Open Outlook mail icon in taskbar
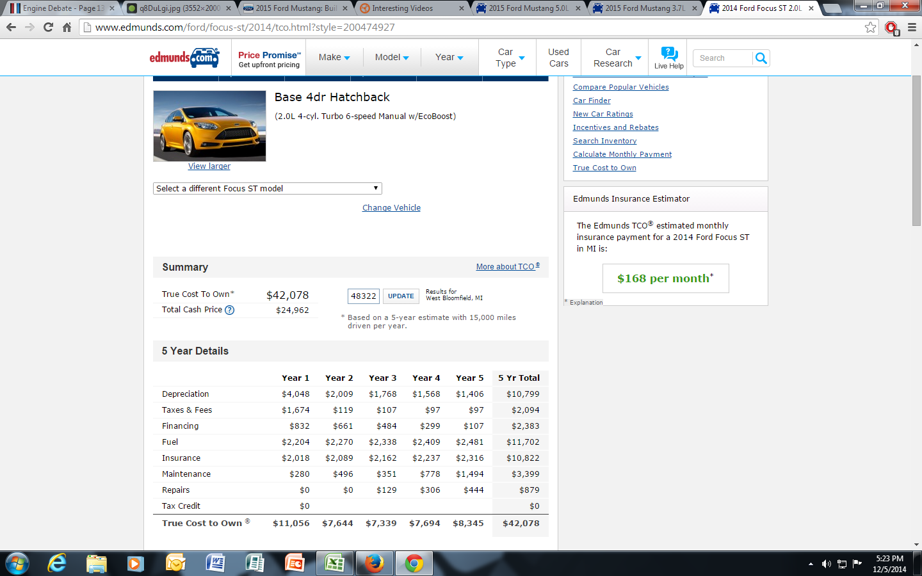 (x=175, y=563)
